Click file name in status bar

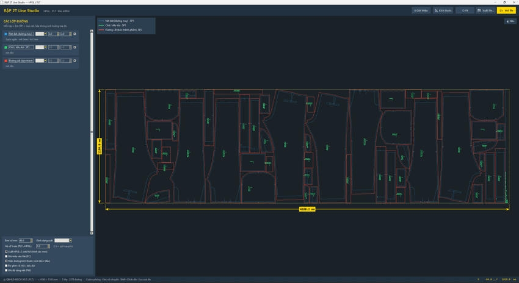[x=20, y=280]
